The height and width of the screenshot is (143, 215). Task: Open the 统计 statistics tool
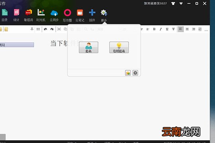pyautogui.click(x=16, y=15)
